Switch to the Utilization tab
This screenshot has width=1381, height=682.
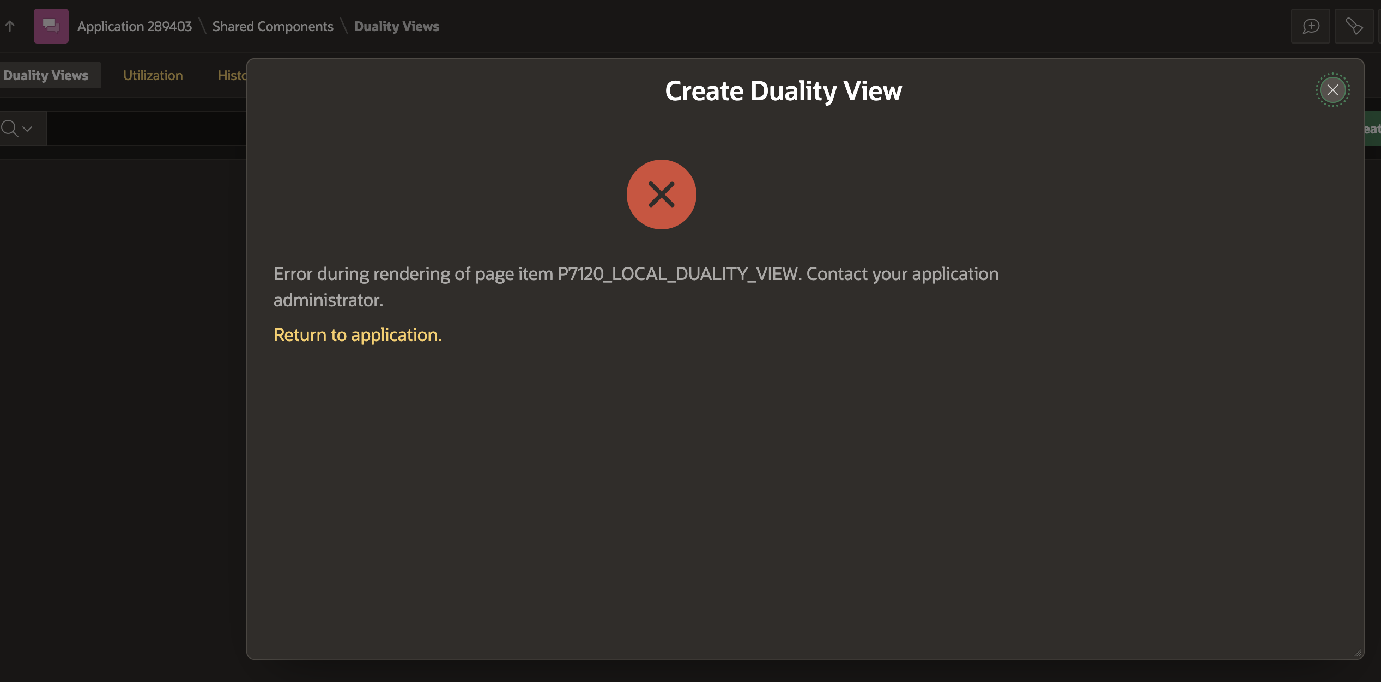[153, 75]
